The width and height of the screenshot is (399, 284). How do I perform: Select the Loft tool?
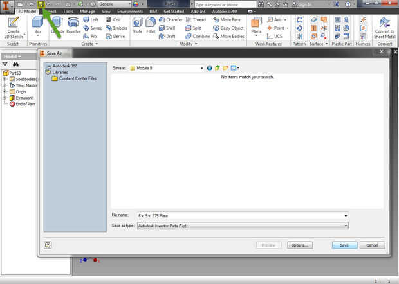(x=91, y=19)
